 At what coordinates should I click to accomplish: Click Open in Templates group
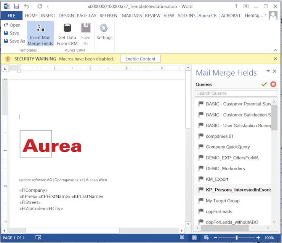(x=12, y=25)
